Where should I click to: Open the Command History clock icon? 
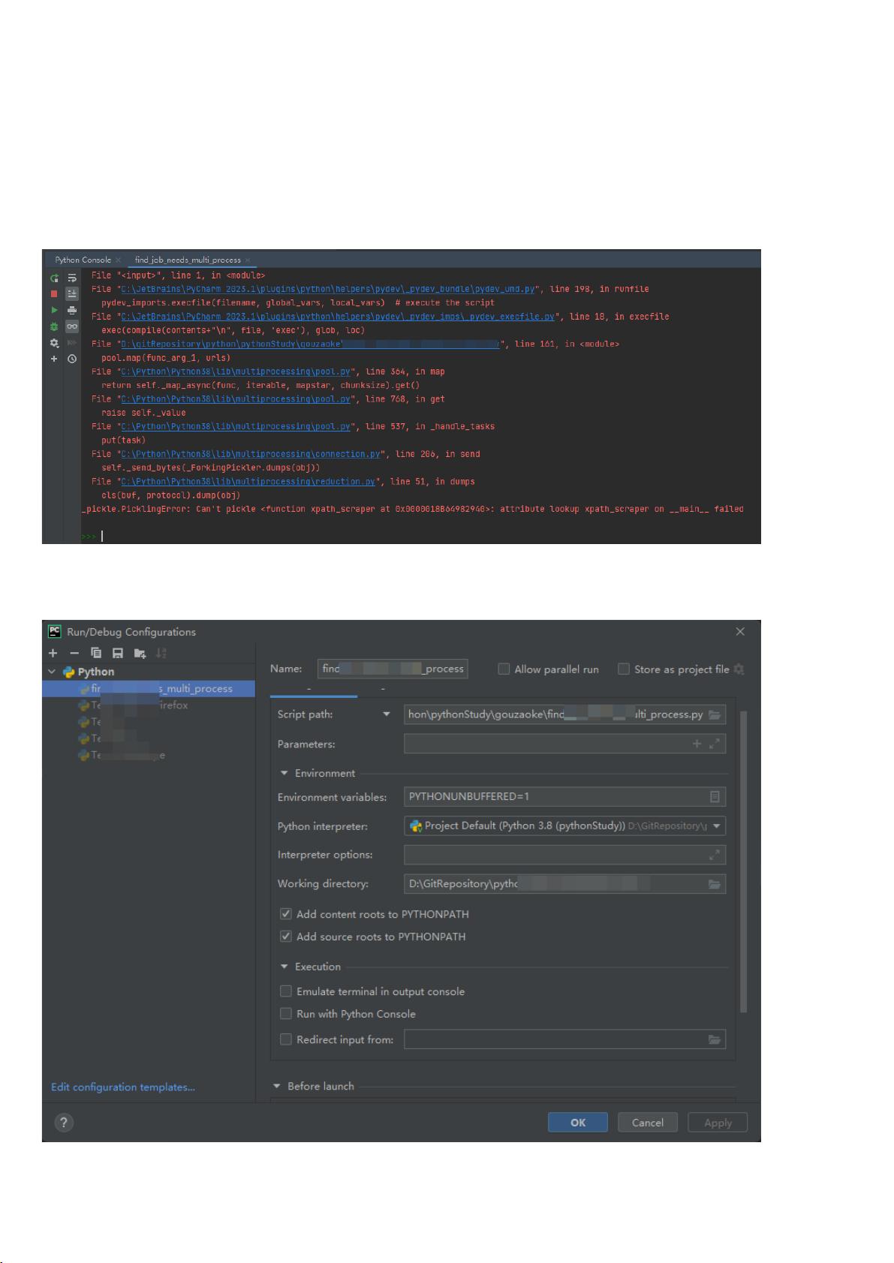pos(72,359)
